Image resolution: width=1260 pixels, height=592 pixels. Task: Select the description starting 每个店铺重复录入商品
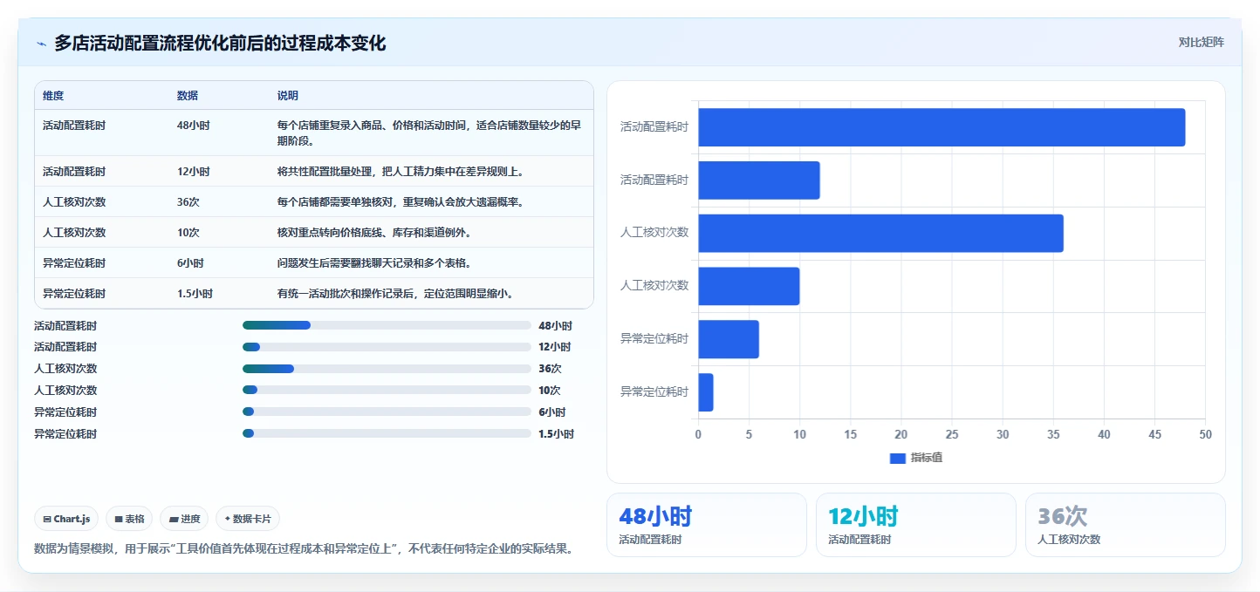coord(429,133)
